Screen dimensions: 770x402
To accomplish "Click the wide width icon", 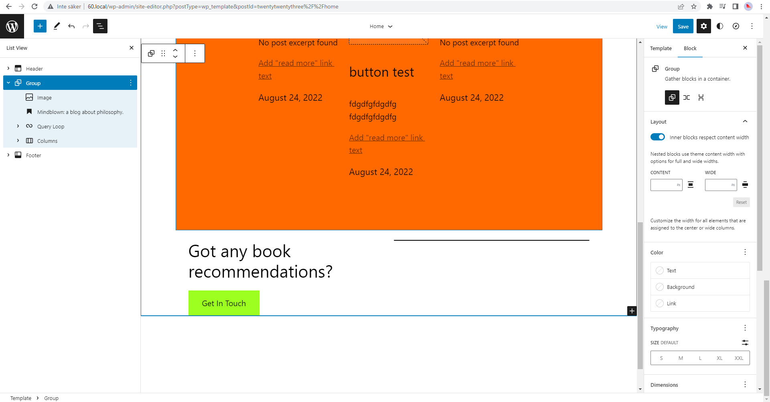I will [745, 185].
